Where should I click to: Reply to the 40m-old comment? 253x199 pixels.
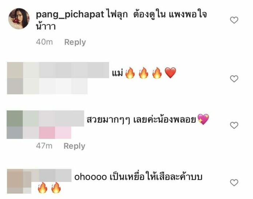[75, 42]
